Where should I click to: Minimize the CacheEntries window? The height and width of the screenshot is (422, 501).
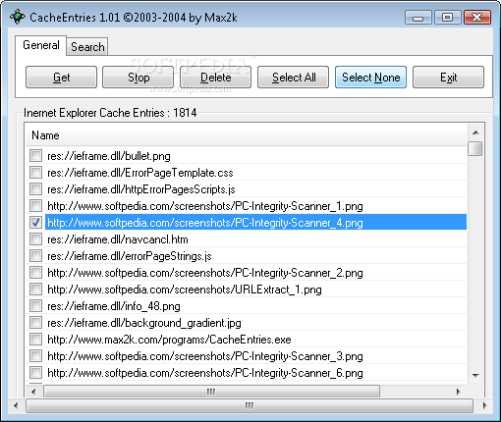coord(418,18)
